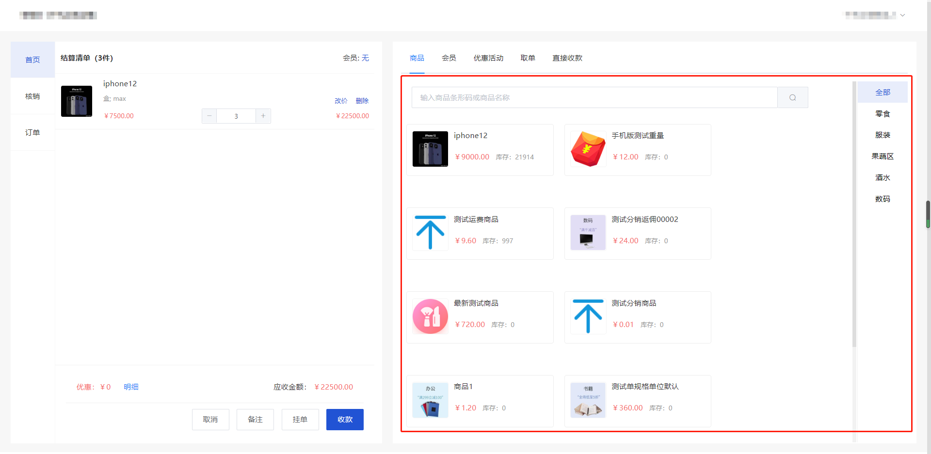The image size is (931, 454).
Task: Delete iphone12 via 删除 link
Action: click(x=362, y=101)
